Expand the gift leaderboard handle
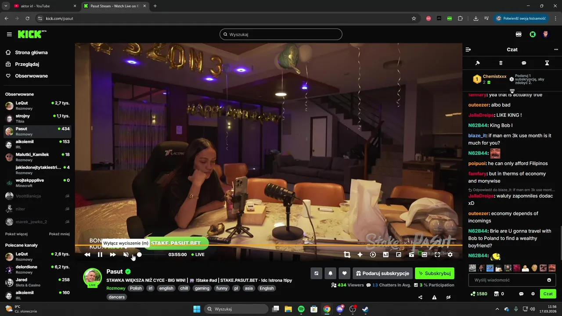Image resolution: width=562 pixels, height=316 pixels. [512, 91]
